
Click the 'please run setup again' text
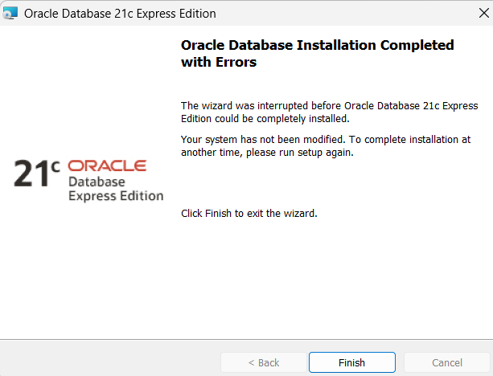pyautogui.click(x=300, y=153)
